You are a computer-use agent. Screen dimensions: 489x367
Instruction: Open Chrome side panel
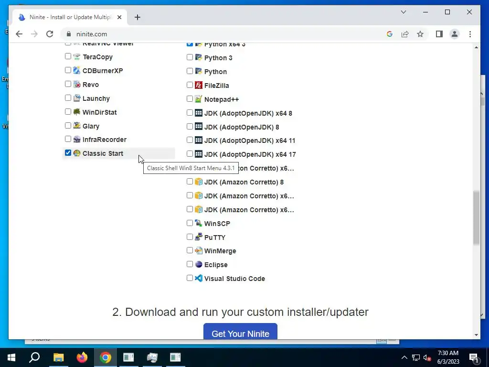pyautogui.click(x=439, y=34)
